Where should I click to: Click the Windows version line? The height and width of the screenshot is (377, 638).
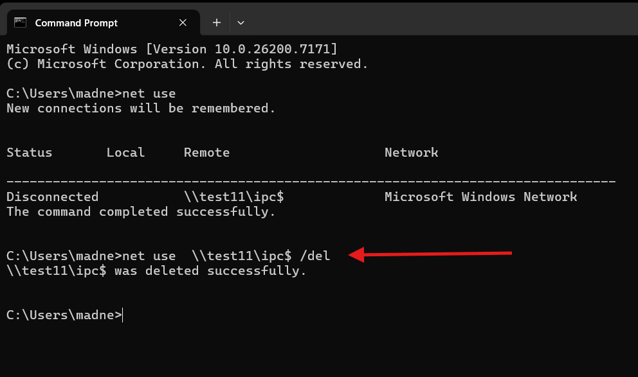tap(172, 49)
